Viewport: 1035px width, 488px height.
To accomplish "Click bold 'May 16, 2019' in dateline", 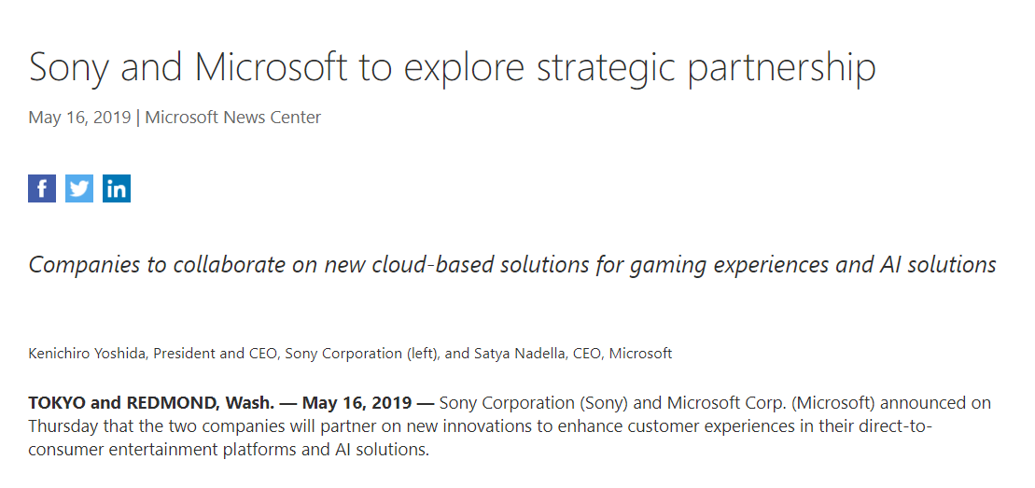I will coord(357,403).
